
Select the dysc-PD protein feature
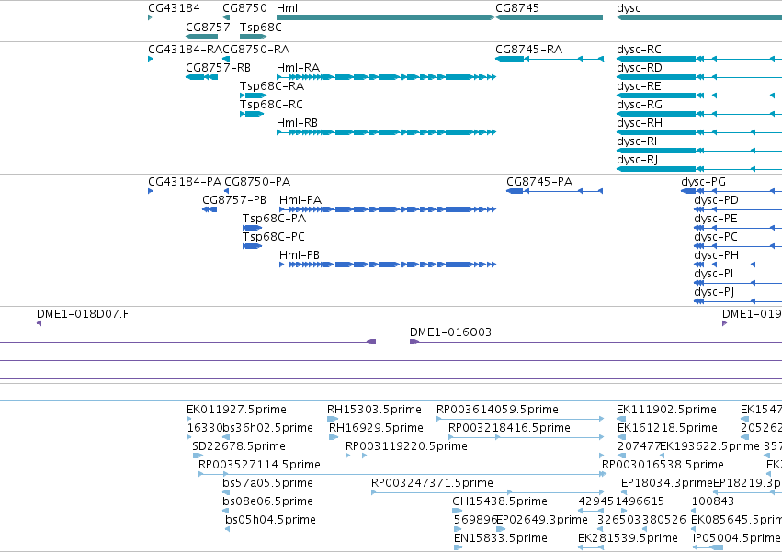click(738, 209)
